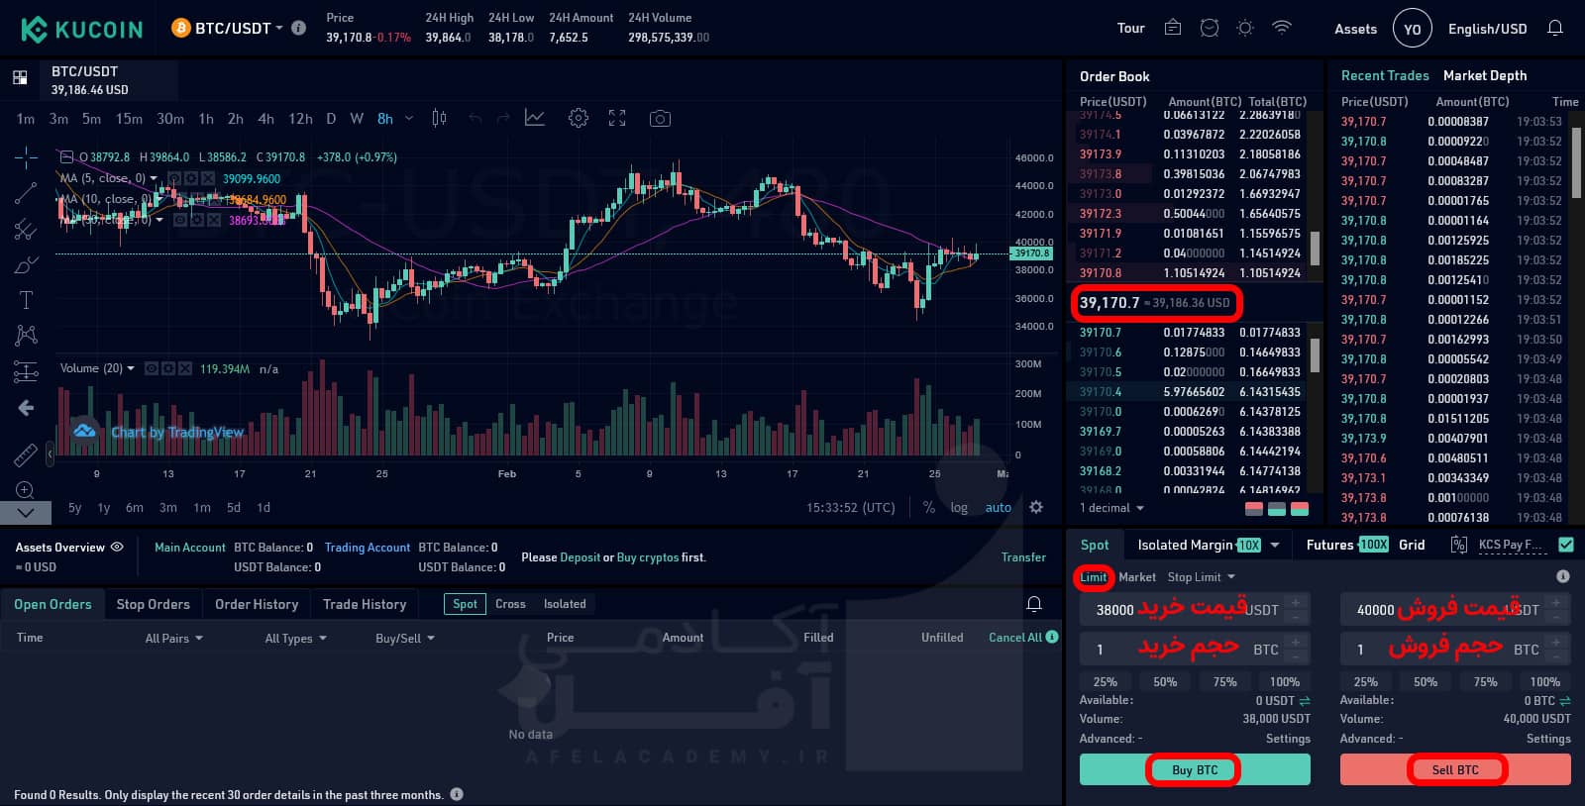The width and height of the screenshot is (1585, 806).
Task: Click Cancel All orders
Action: (x=1015, y=638)
